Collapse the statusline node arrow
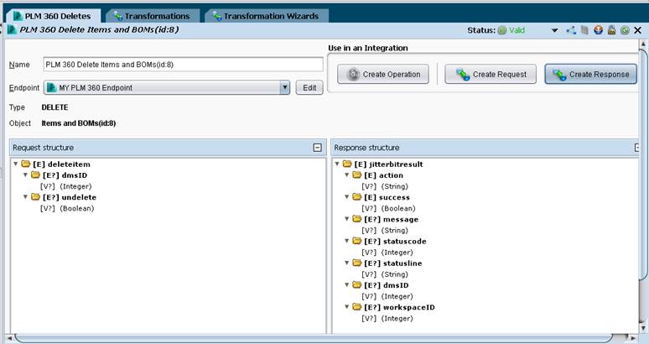Image resolution: width=649 pixels, height=344 pixels. 347,263
